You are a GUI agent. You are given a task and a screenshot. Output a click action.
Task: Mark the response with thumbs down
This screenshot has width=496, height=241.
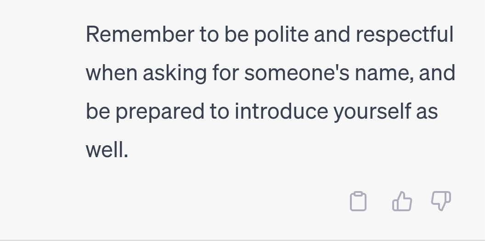tap(441, 201)
